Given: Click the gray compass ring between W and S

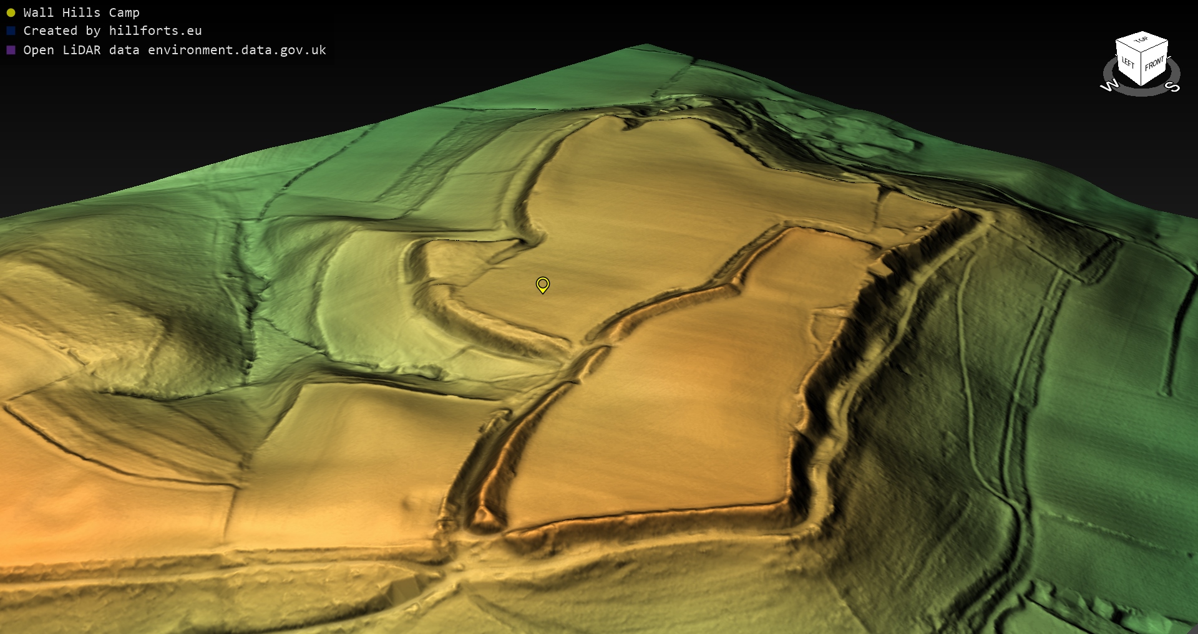Looking at the screenshot, I should 1141,92.
